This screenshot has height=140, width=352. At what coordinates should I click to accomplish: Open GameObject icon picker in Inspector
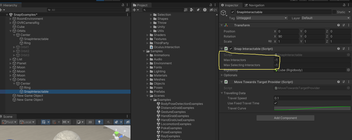[x=223, y=13]
